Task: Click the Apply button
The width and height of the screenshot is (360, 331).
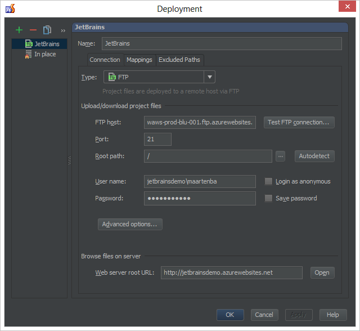Action: pos(299,315)
